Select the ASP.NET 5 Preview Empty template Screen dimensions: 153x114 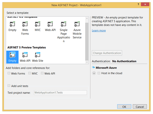pos(12,57)
